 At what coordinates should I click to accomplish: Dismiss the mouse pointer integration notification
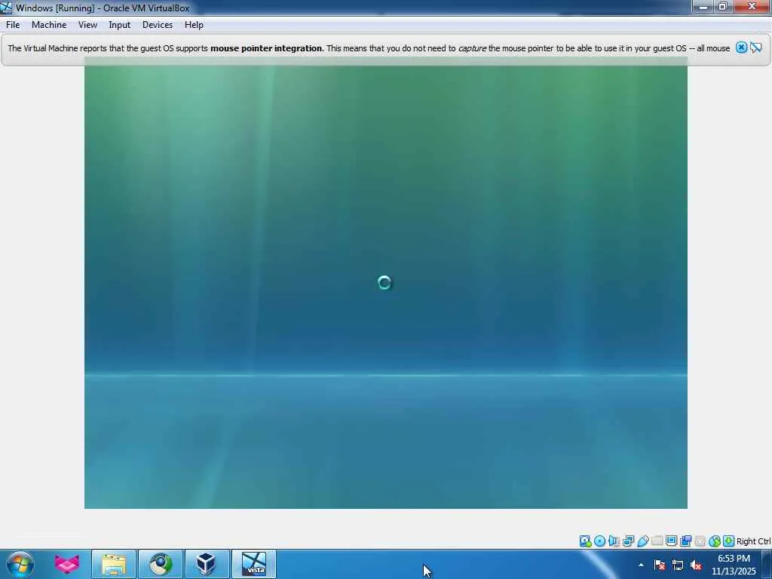(741, 47)
